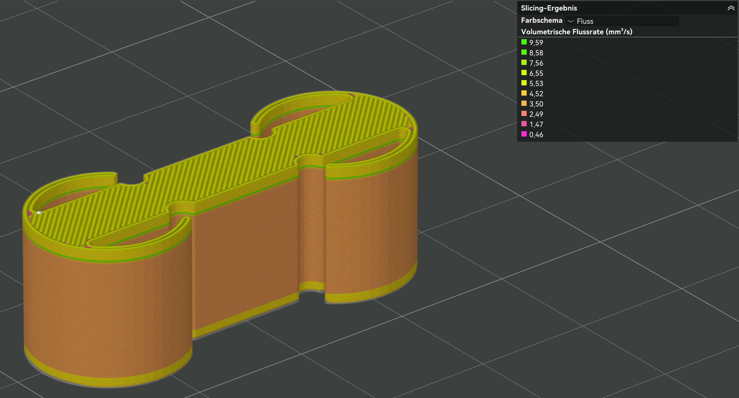Toggle the yellow 6,55 flow swatch
The width and height of the screenshot is (739, 398).
coord(524,73)
